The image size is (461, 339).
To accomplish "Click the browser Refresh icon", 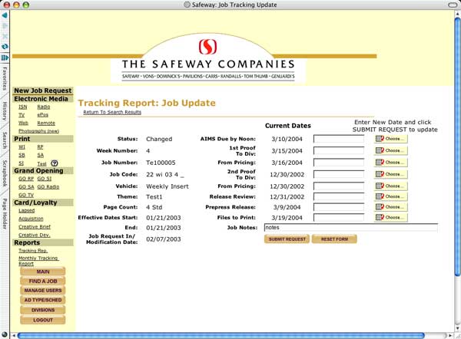I will coord(5,47).
